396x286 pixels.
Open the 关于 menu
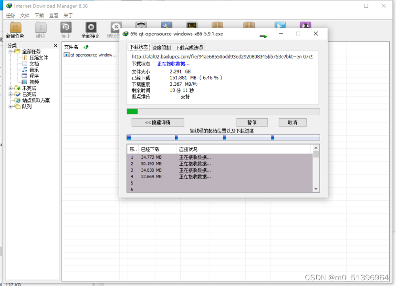tap(68, 16)
